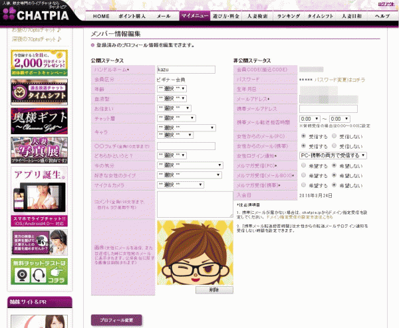Image resolution: width=399 pixels, height=328 pixels.
Task: Select 受信しない for 女性からのメール(PC)
Action: pos(334,136)
